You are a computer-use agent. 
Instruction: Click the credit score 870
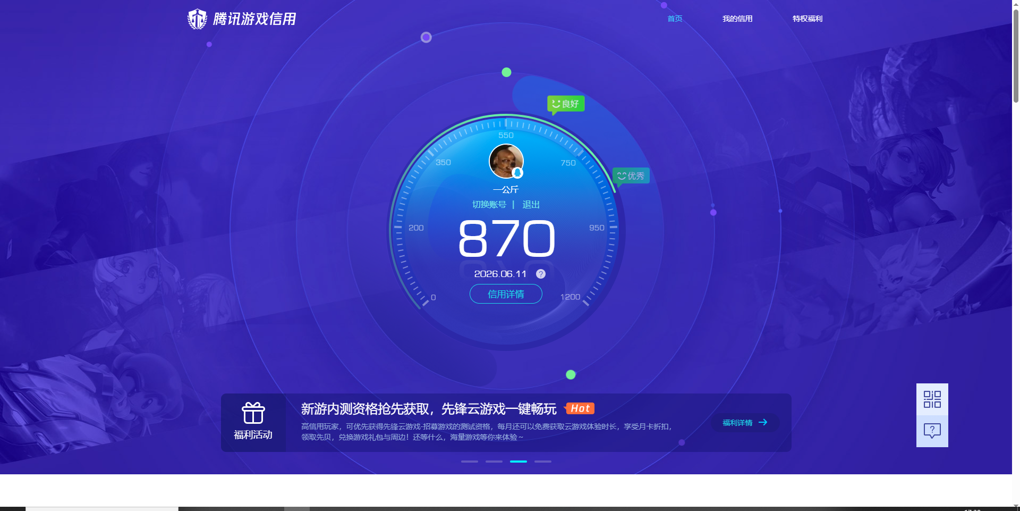506,239
